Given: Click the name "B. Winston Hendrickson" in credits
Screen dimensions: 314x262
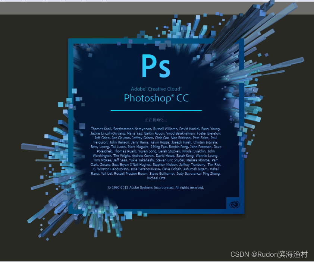Looking at the screenshot, I should [111, 169].
